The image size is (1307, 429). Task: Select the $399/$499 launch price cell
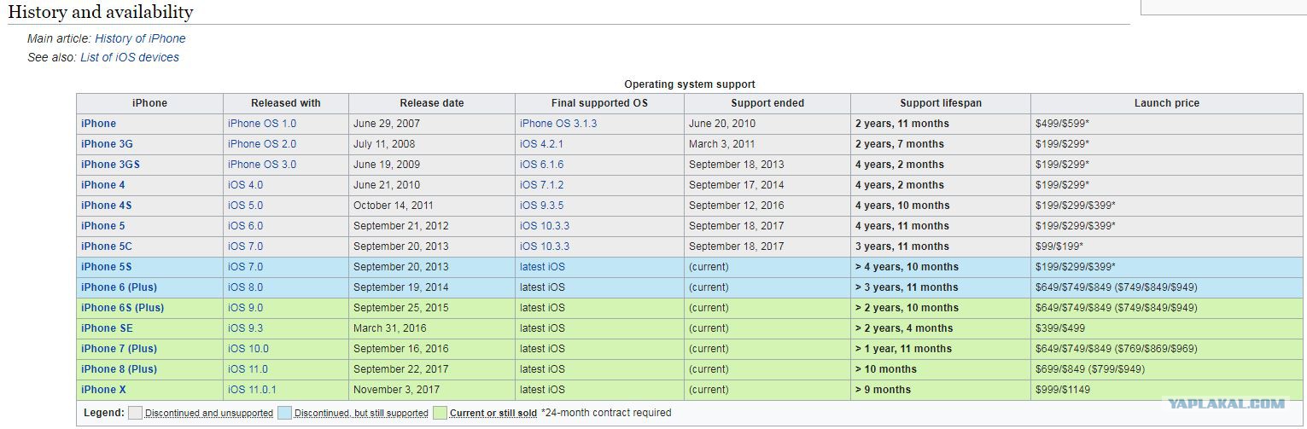click(x=1167, y=328)
